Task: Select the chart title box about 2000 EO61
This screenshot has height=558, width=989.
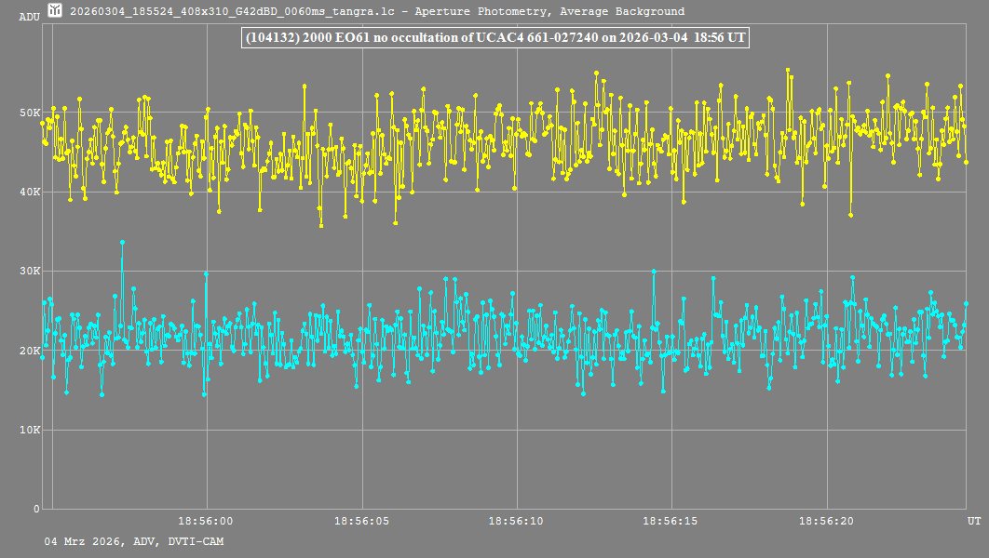Action: (x=494, y=38)
